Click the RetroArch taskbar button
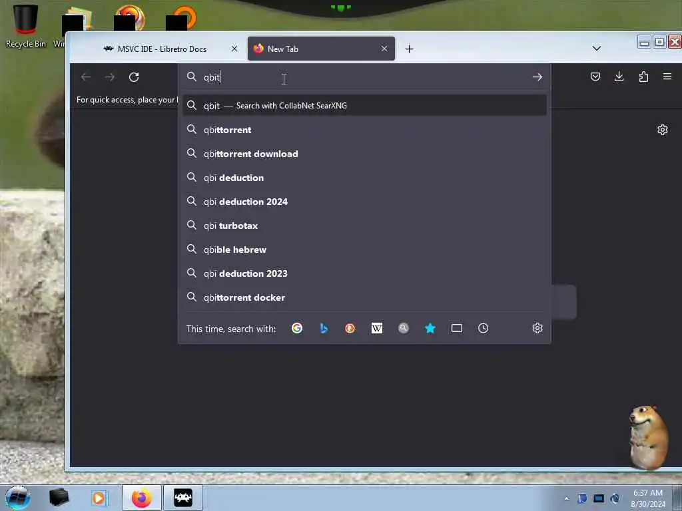 click(183, 498)
